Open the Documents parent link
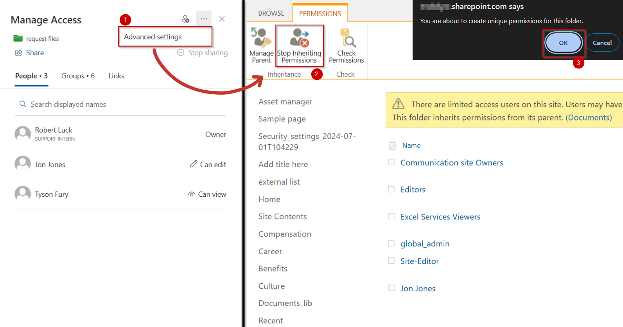This screenshot has width=623, height=327. [589, 118]
